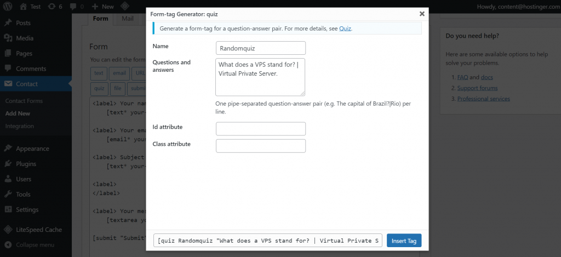
Task: Open Pages in the sidebar
Action: point(36,53)
